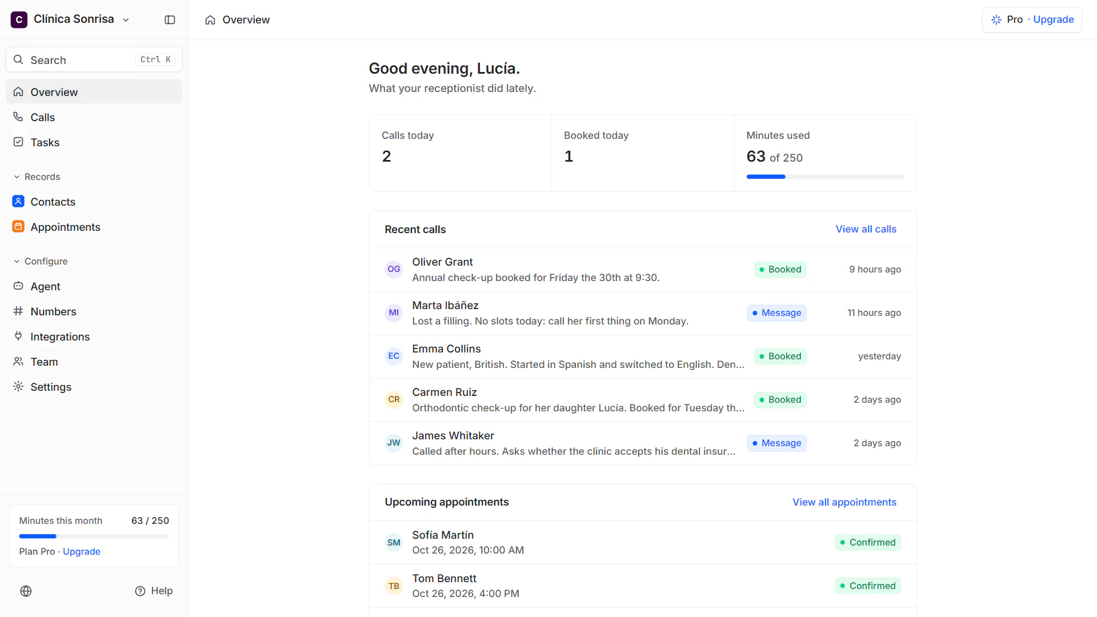
Task: Click the Clínica Sonrisa logo badge
Action: coord(19,19)
